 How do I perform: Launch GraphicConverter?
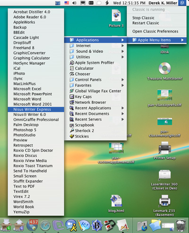pos(36,53)
